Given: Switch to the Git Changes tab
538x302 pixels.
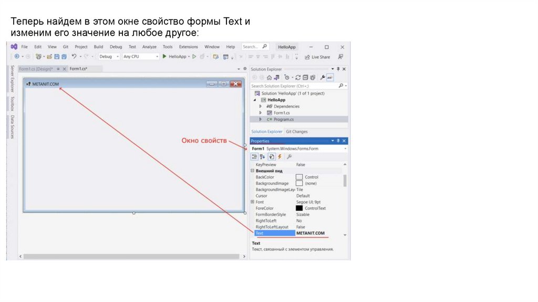Looking at the screenshot, I should tap(297, 132).
